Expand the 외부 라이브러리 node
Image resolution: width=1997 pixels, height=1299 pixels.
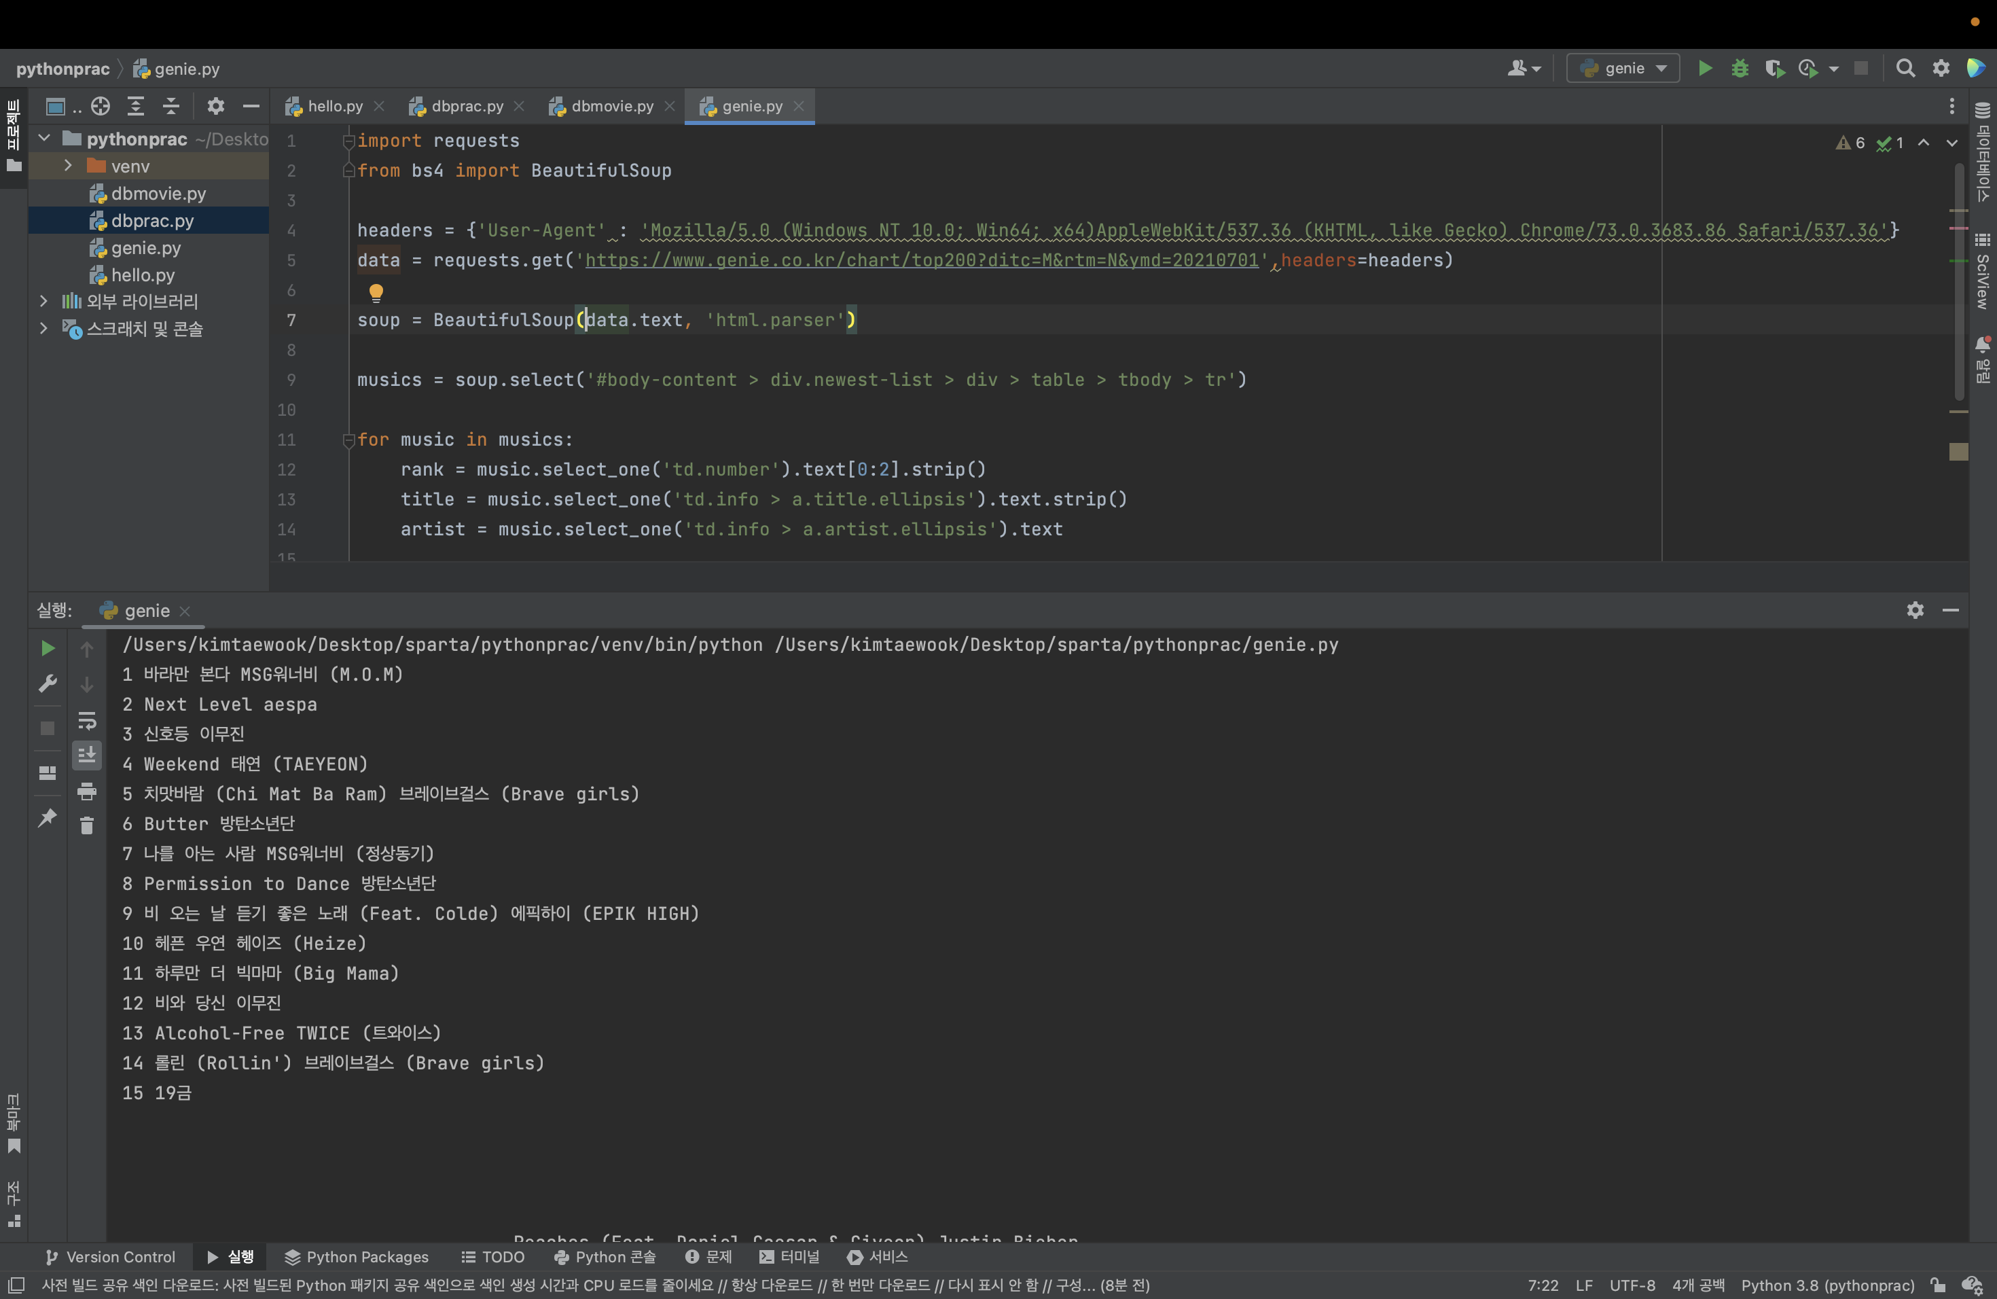(43, 301)
